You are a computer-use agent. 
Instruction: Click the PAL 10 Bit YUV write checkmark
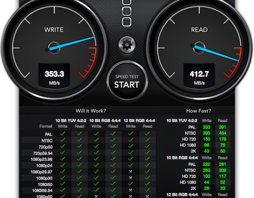click(x=62, y=134)
